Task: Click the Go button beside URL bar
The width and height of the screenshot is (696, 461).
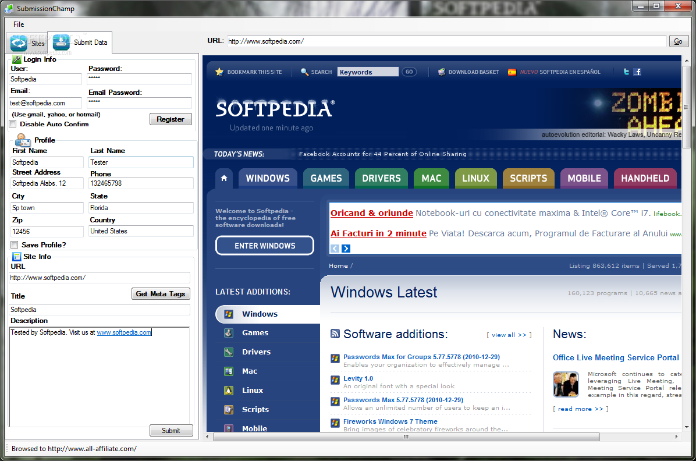Action: click(x=678, y=41)
